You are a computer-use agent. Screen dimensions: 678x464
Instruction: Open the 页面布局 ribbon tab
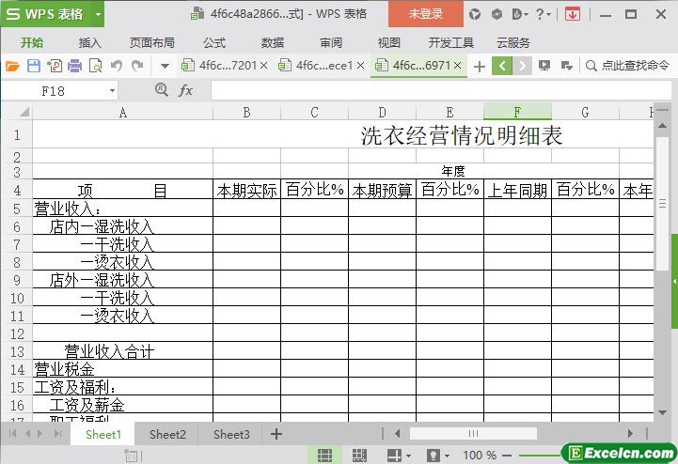(151, 43)
